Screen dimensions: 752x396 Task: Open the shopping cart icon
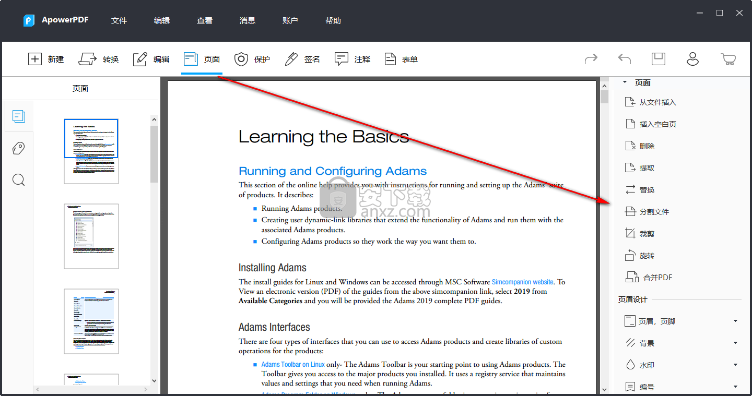[728, 59]
